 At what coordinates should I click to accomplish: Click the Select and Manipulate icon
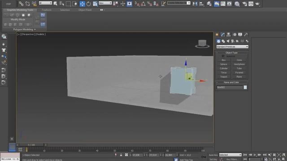(122, 4)
